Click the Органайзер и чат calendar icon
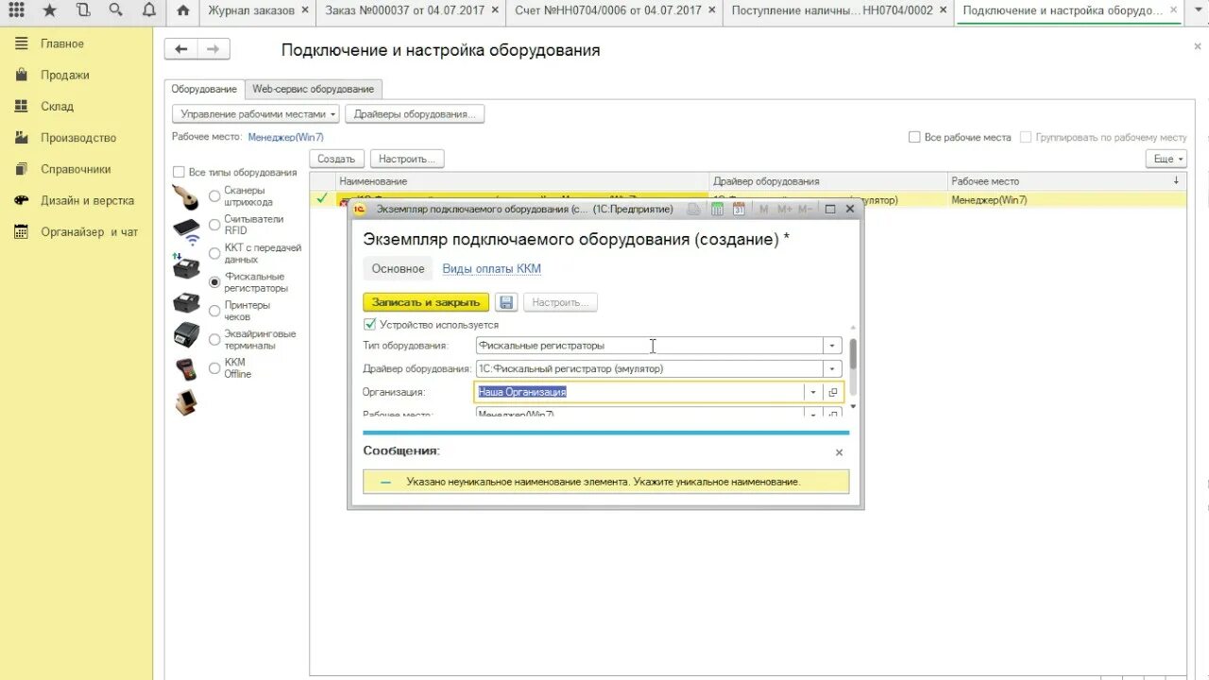 coord(21,231)
